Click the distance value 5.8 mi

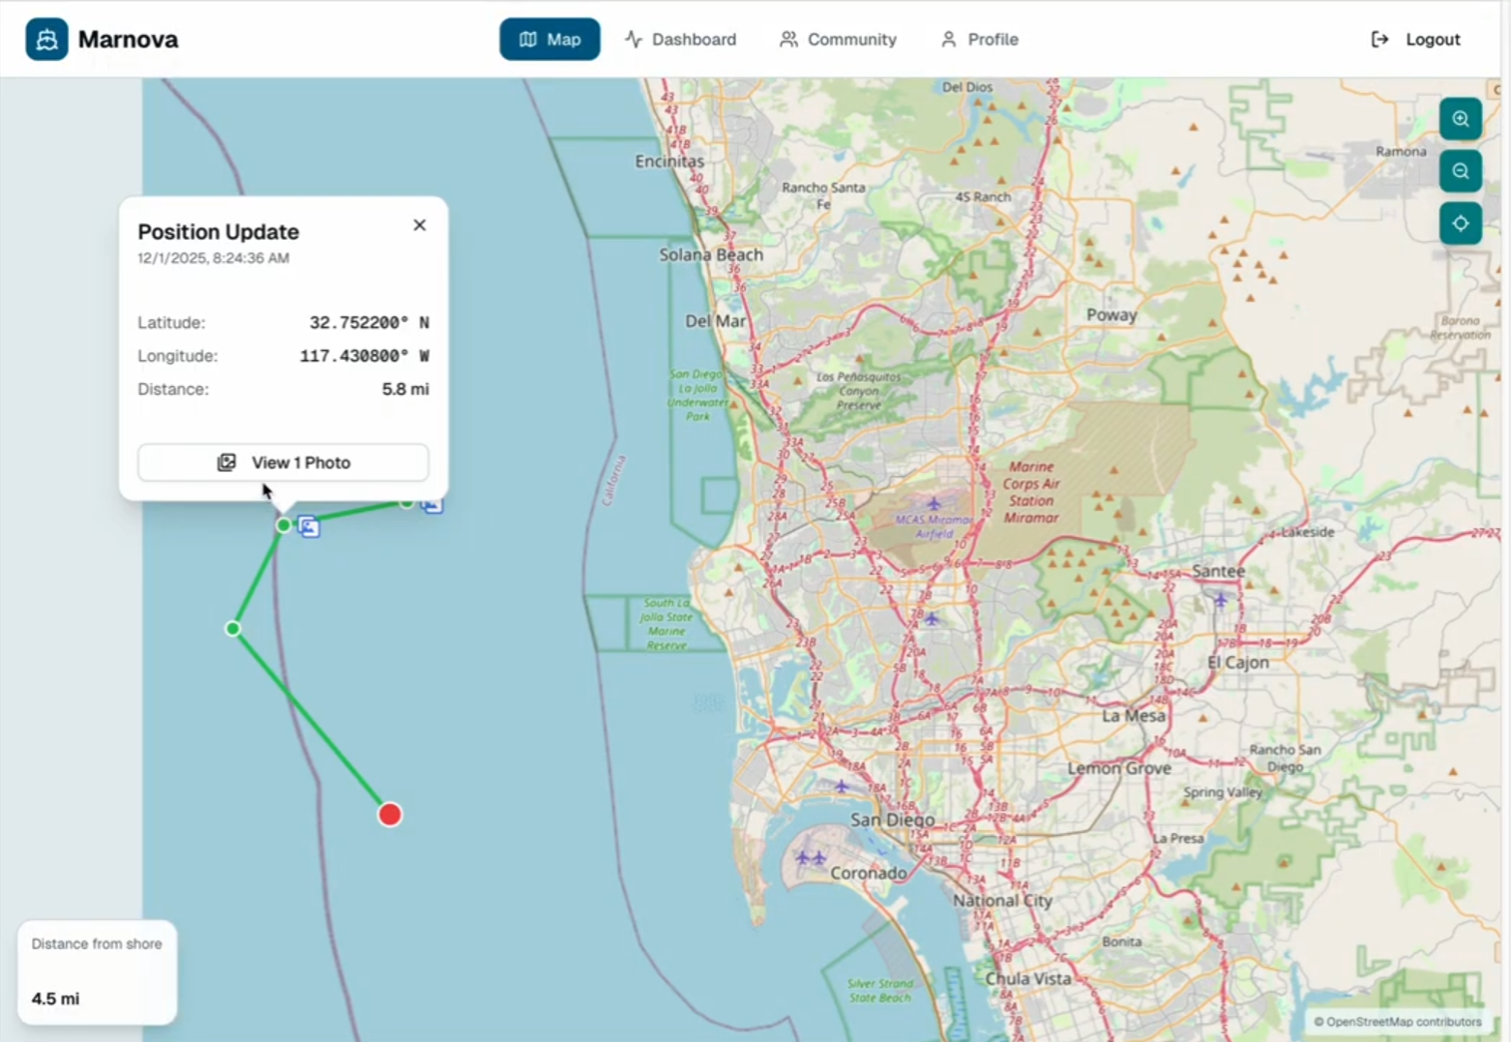pyautogui.click(x=405, y=389)
